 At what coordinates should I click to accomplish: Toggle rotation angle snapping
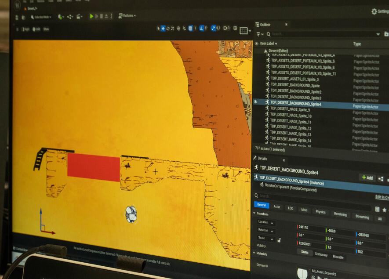(x=202, y=29)
